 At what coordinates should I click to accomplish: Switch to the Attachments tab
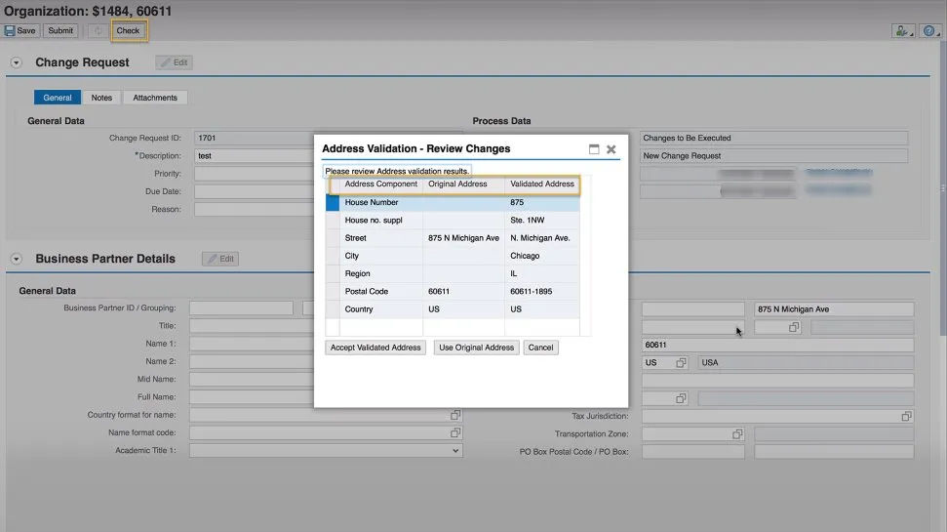[155, 98]
